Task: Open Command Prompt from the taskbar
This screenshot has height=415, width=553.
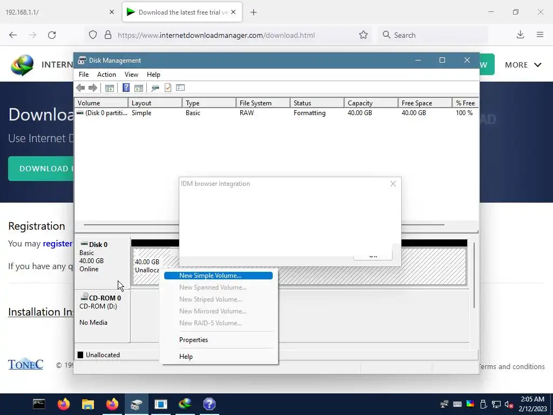Action: coord(39,404)
